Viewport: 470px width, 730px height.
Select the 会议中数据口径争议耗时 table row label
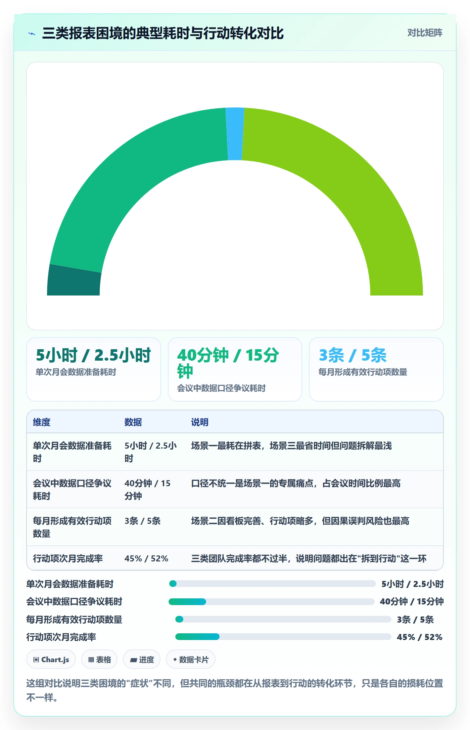click(72, 490)
